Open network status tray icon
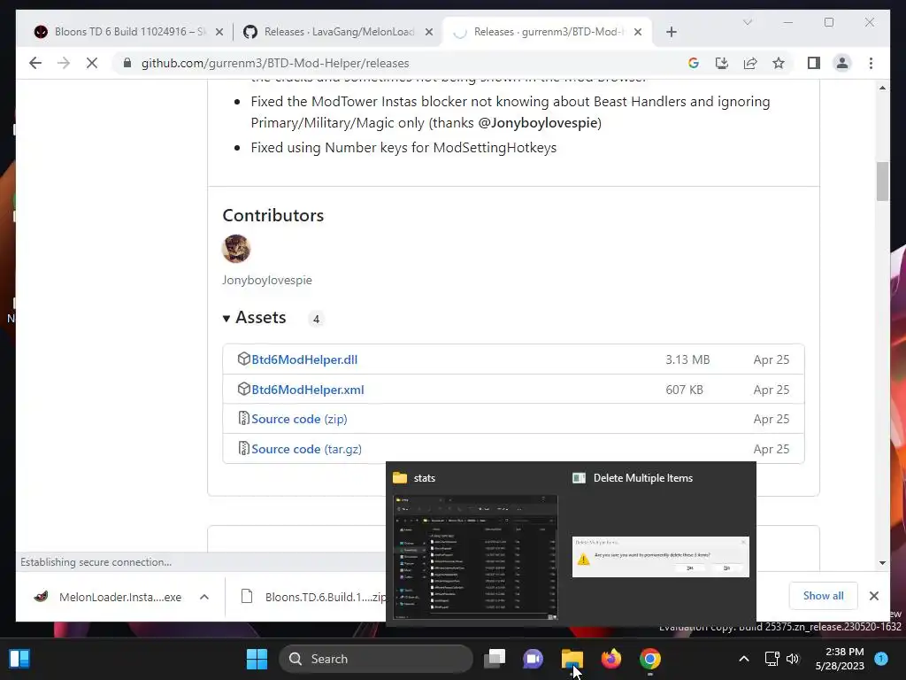The width and height of the screenshot is (906, 680). click(x=772, y=659)
